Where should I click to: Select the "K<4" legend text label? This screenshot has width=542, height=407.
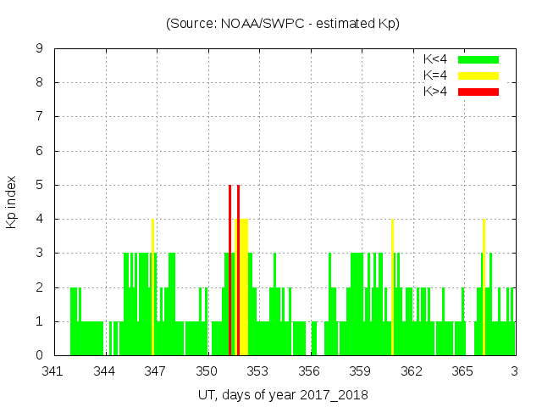435,59
